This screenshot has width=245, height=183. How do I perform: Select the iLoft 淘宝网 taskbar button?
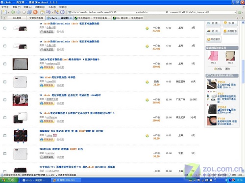(x=35, y=180)
